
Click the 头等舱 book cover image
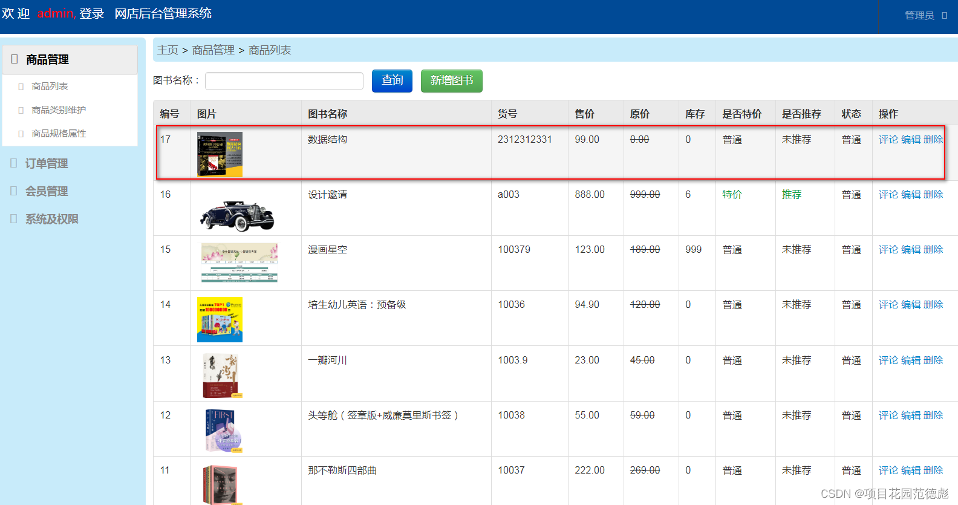[223, 430]
